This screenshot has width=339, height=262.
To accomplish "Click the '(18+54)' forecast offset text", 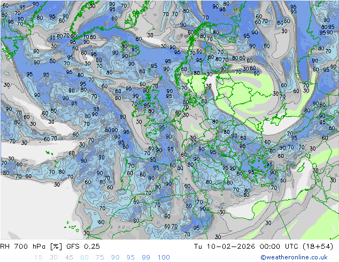I will pos(318,246).
